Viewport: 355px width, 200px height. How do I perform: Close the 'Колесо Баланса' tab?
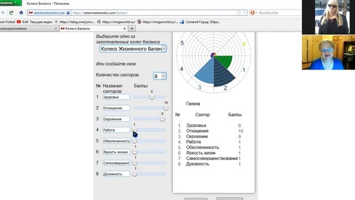click(x=124, y=28)
